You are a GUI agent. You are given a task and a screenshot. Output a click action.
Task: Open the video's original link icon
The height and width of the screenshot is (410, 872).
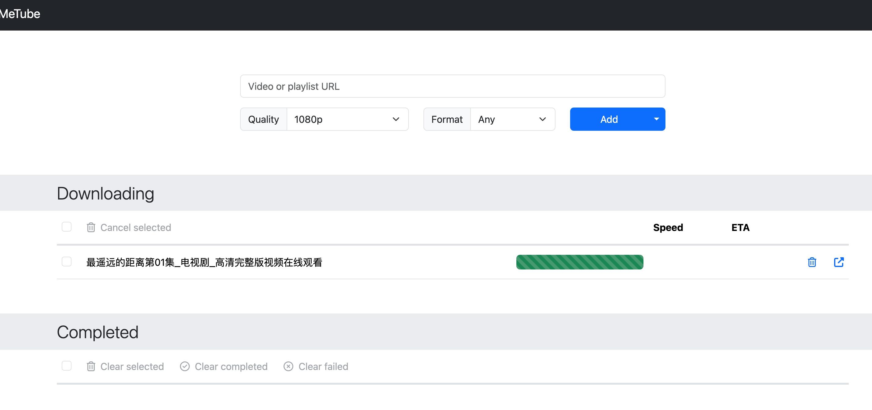click(x=838, y=262)
